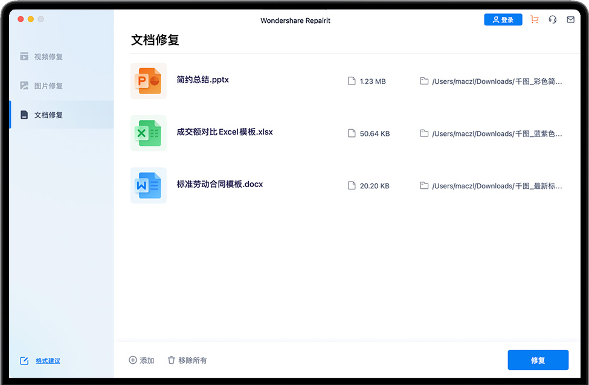Click the Word document file icon
Image resolution: width=589 pixels, height=385 pixels.
point(149,185)
